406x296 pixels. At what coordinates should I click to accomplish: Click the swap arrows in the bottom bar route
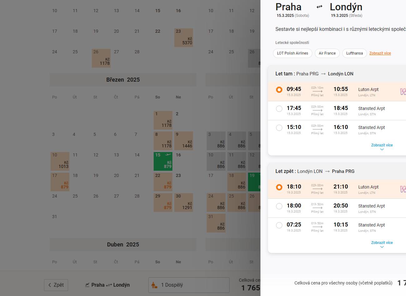coord(109,285)
